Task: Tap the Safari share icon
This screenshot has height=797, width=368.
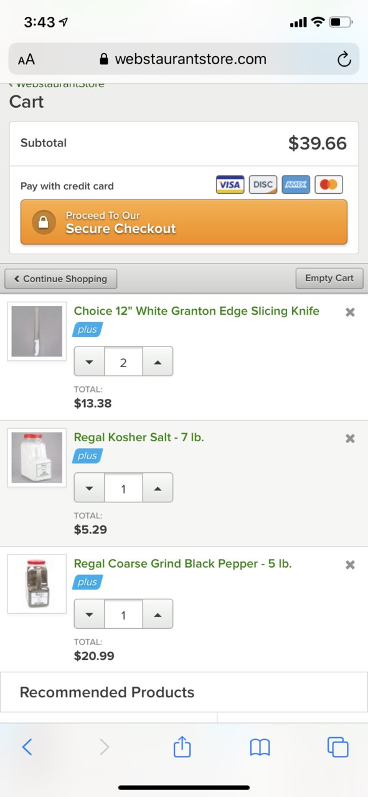Action: coord(182,746)
